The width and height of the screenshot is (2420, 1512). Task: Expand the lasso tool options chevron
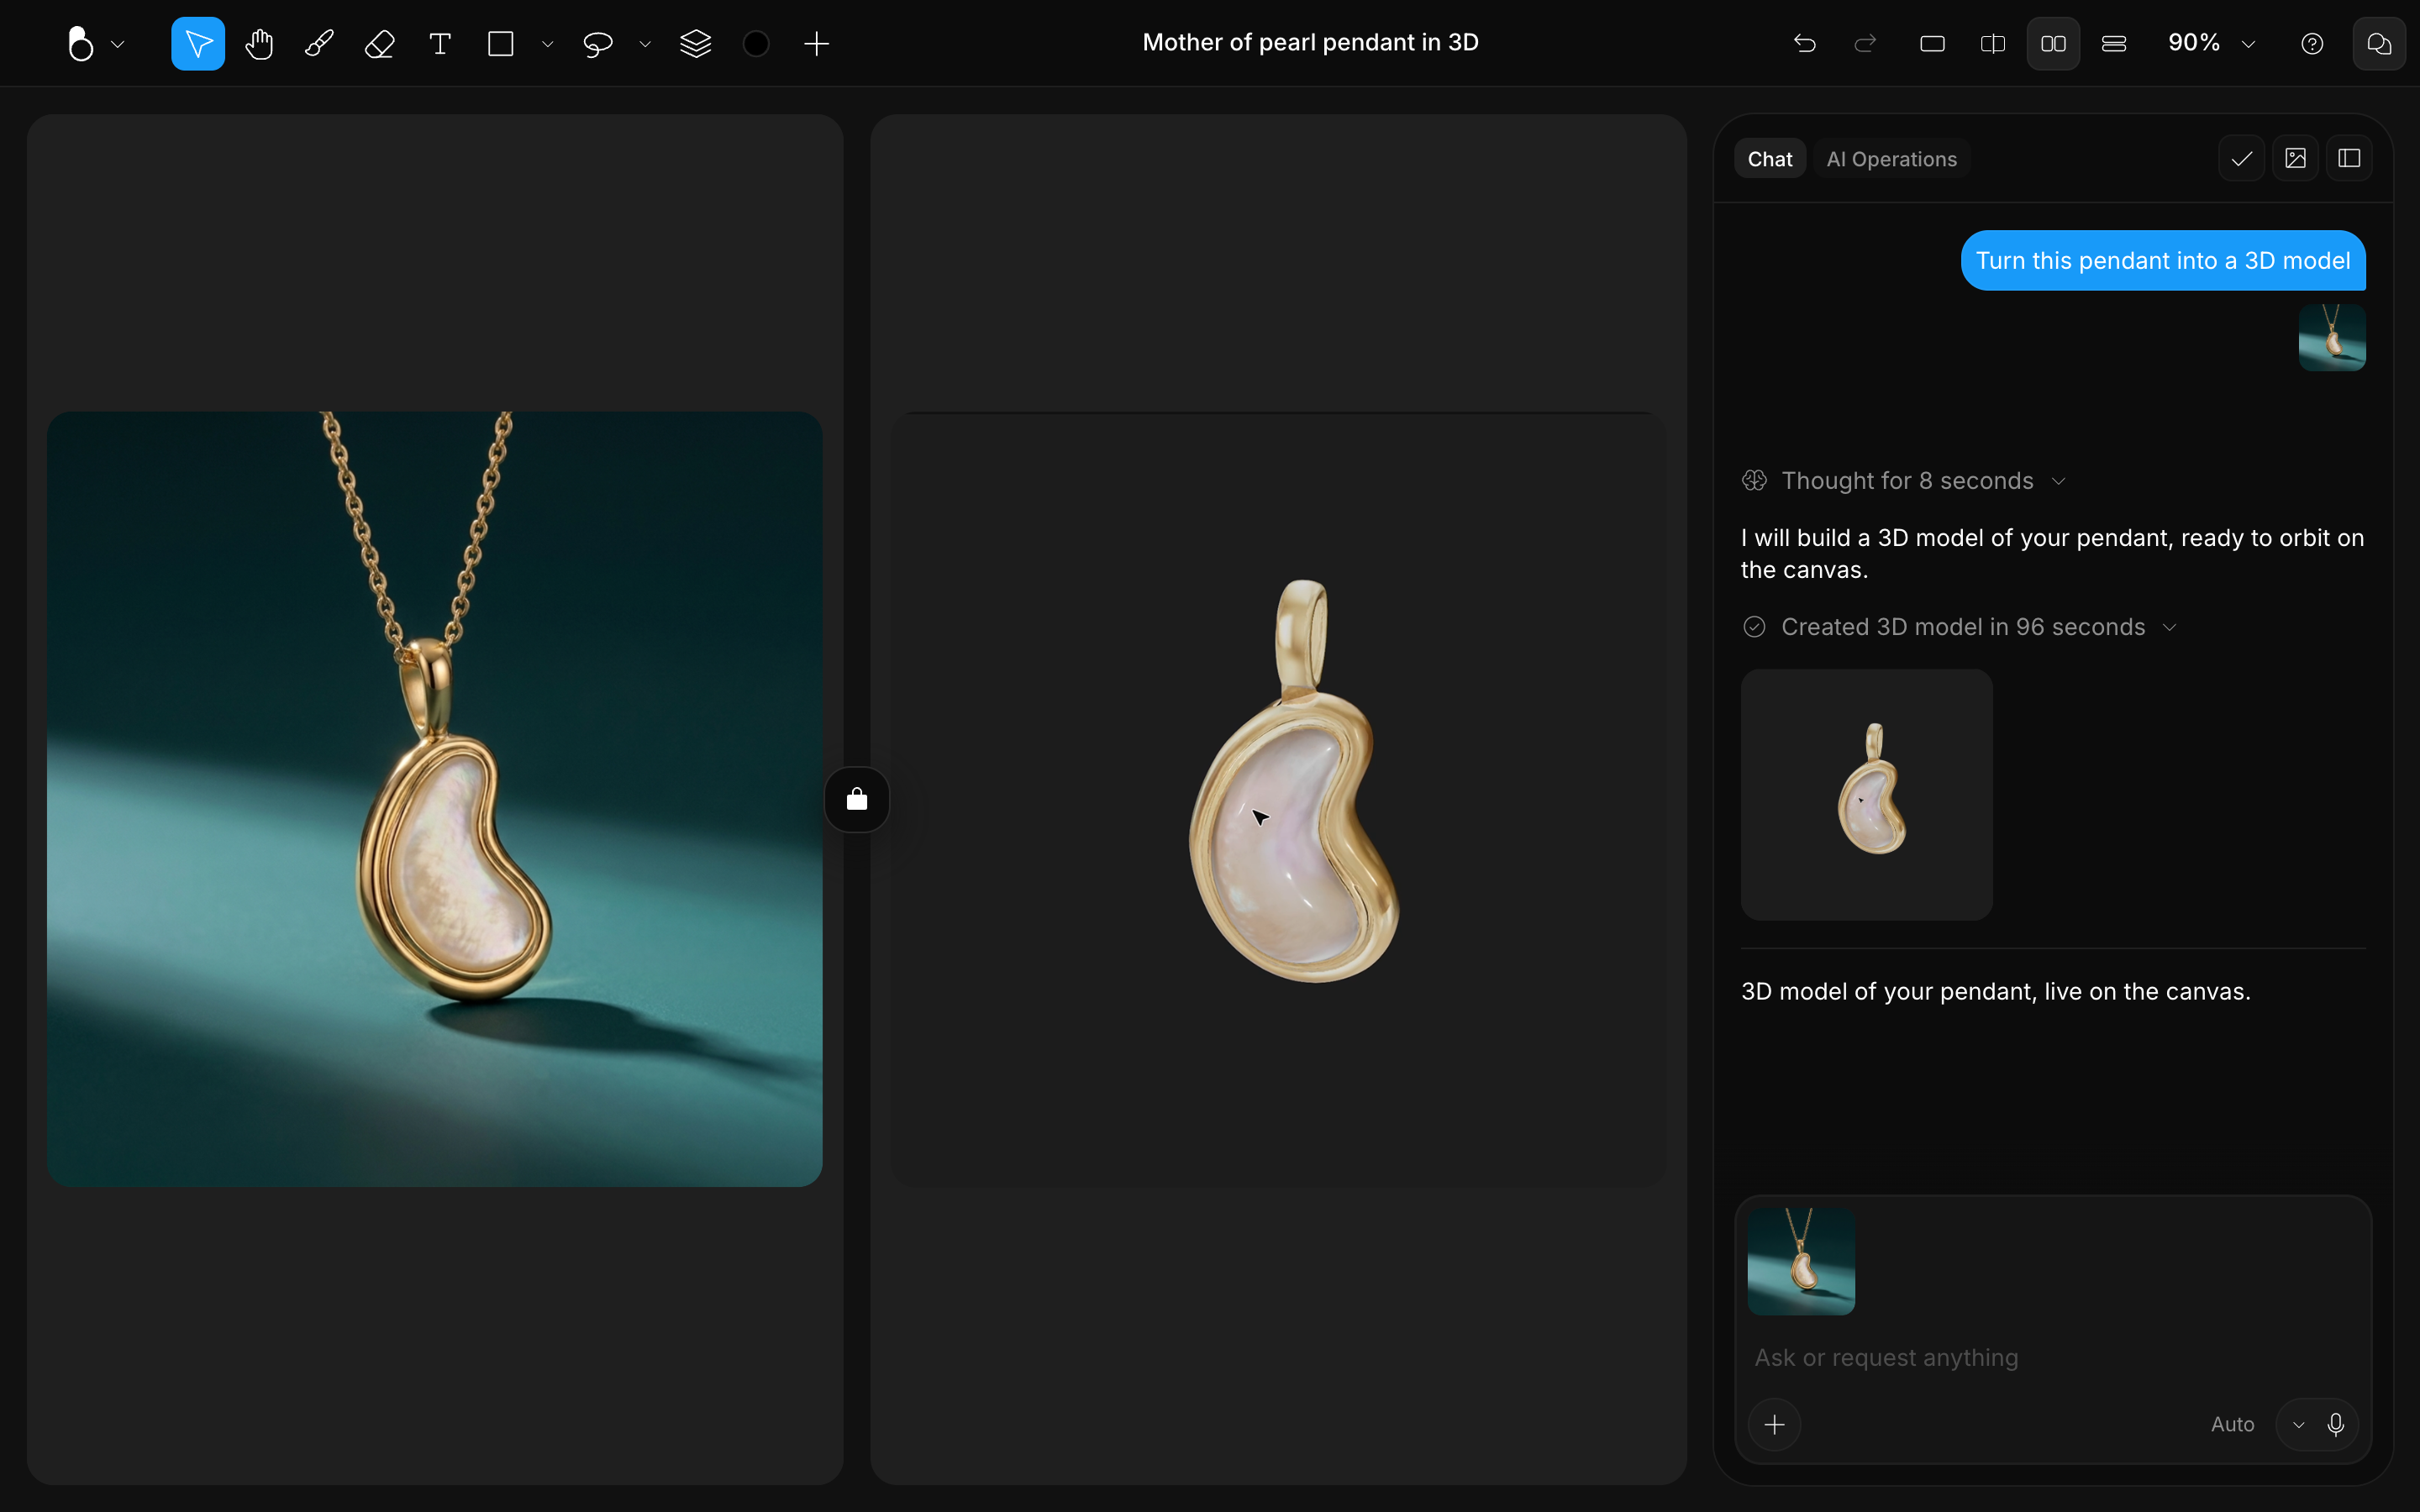point(645,44)
